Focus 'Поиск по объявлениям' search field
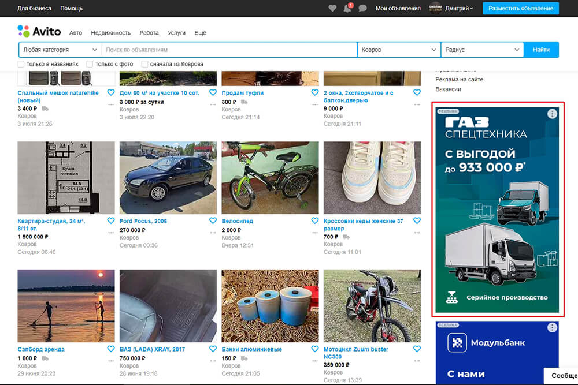Viewport: 578px width, 385px height. pos(229,50)
